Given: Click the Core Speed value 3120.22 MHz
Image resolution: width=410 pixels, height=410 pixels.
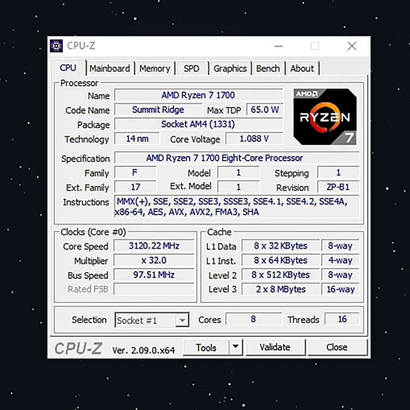Looking at the screenshot, I should 154,246.
